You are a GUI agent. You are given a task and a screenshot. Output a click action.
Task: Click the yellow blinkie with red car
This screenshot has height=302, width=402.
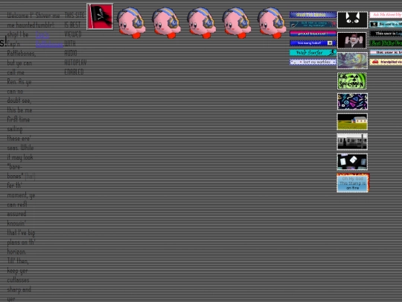pos(386,62)
